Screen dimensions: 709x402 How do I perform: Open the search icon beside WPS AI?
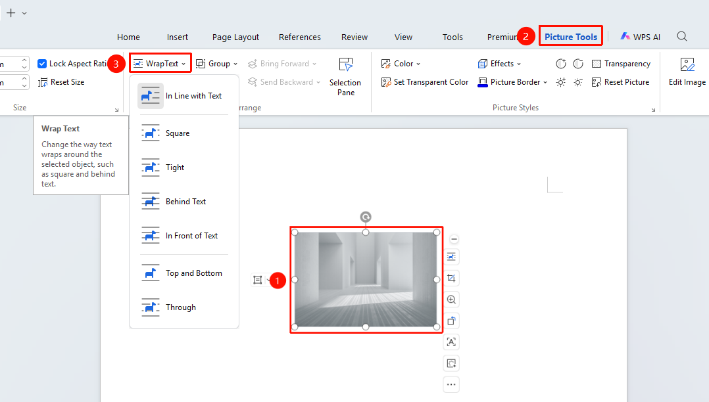(682, 37)
